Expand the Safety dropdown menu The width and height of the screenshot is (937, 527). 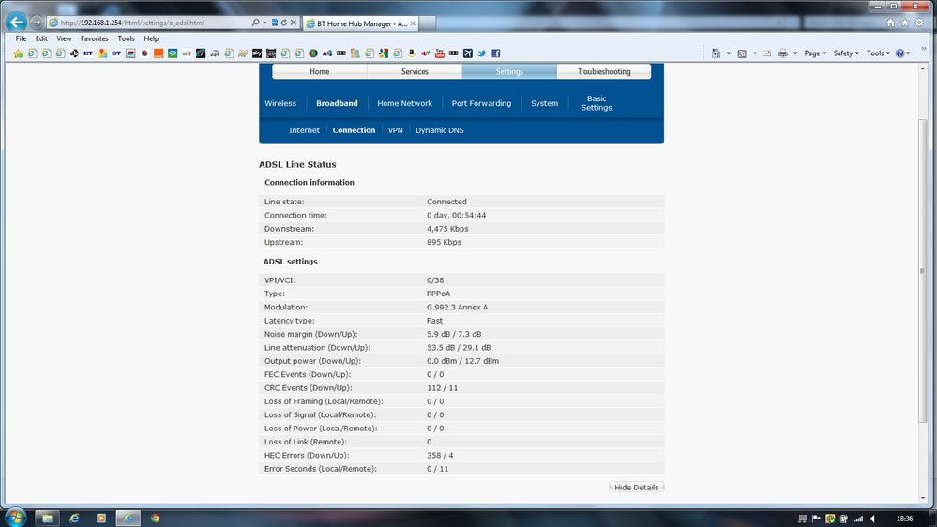click(846, 53)
